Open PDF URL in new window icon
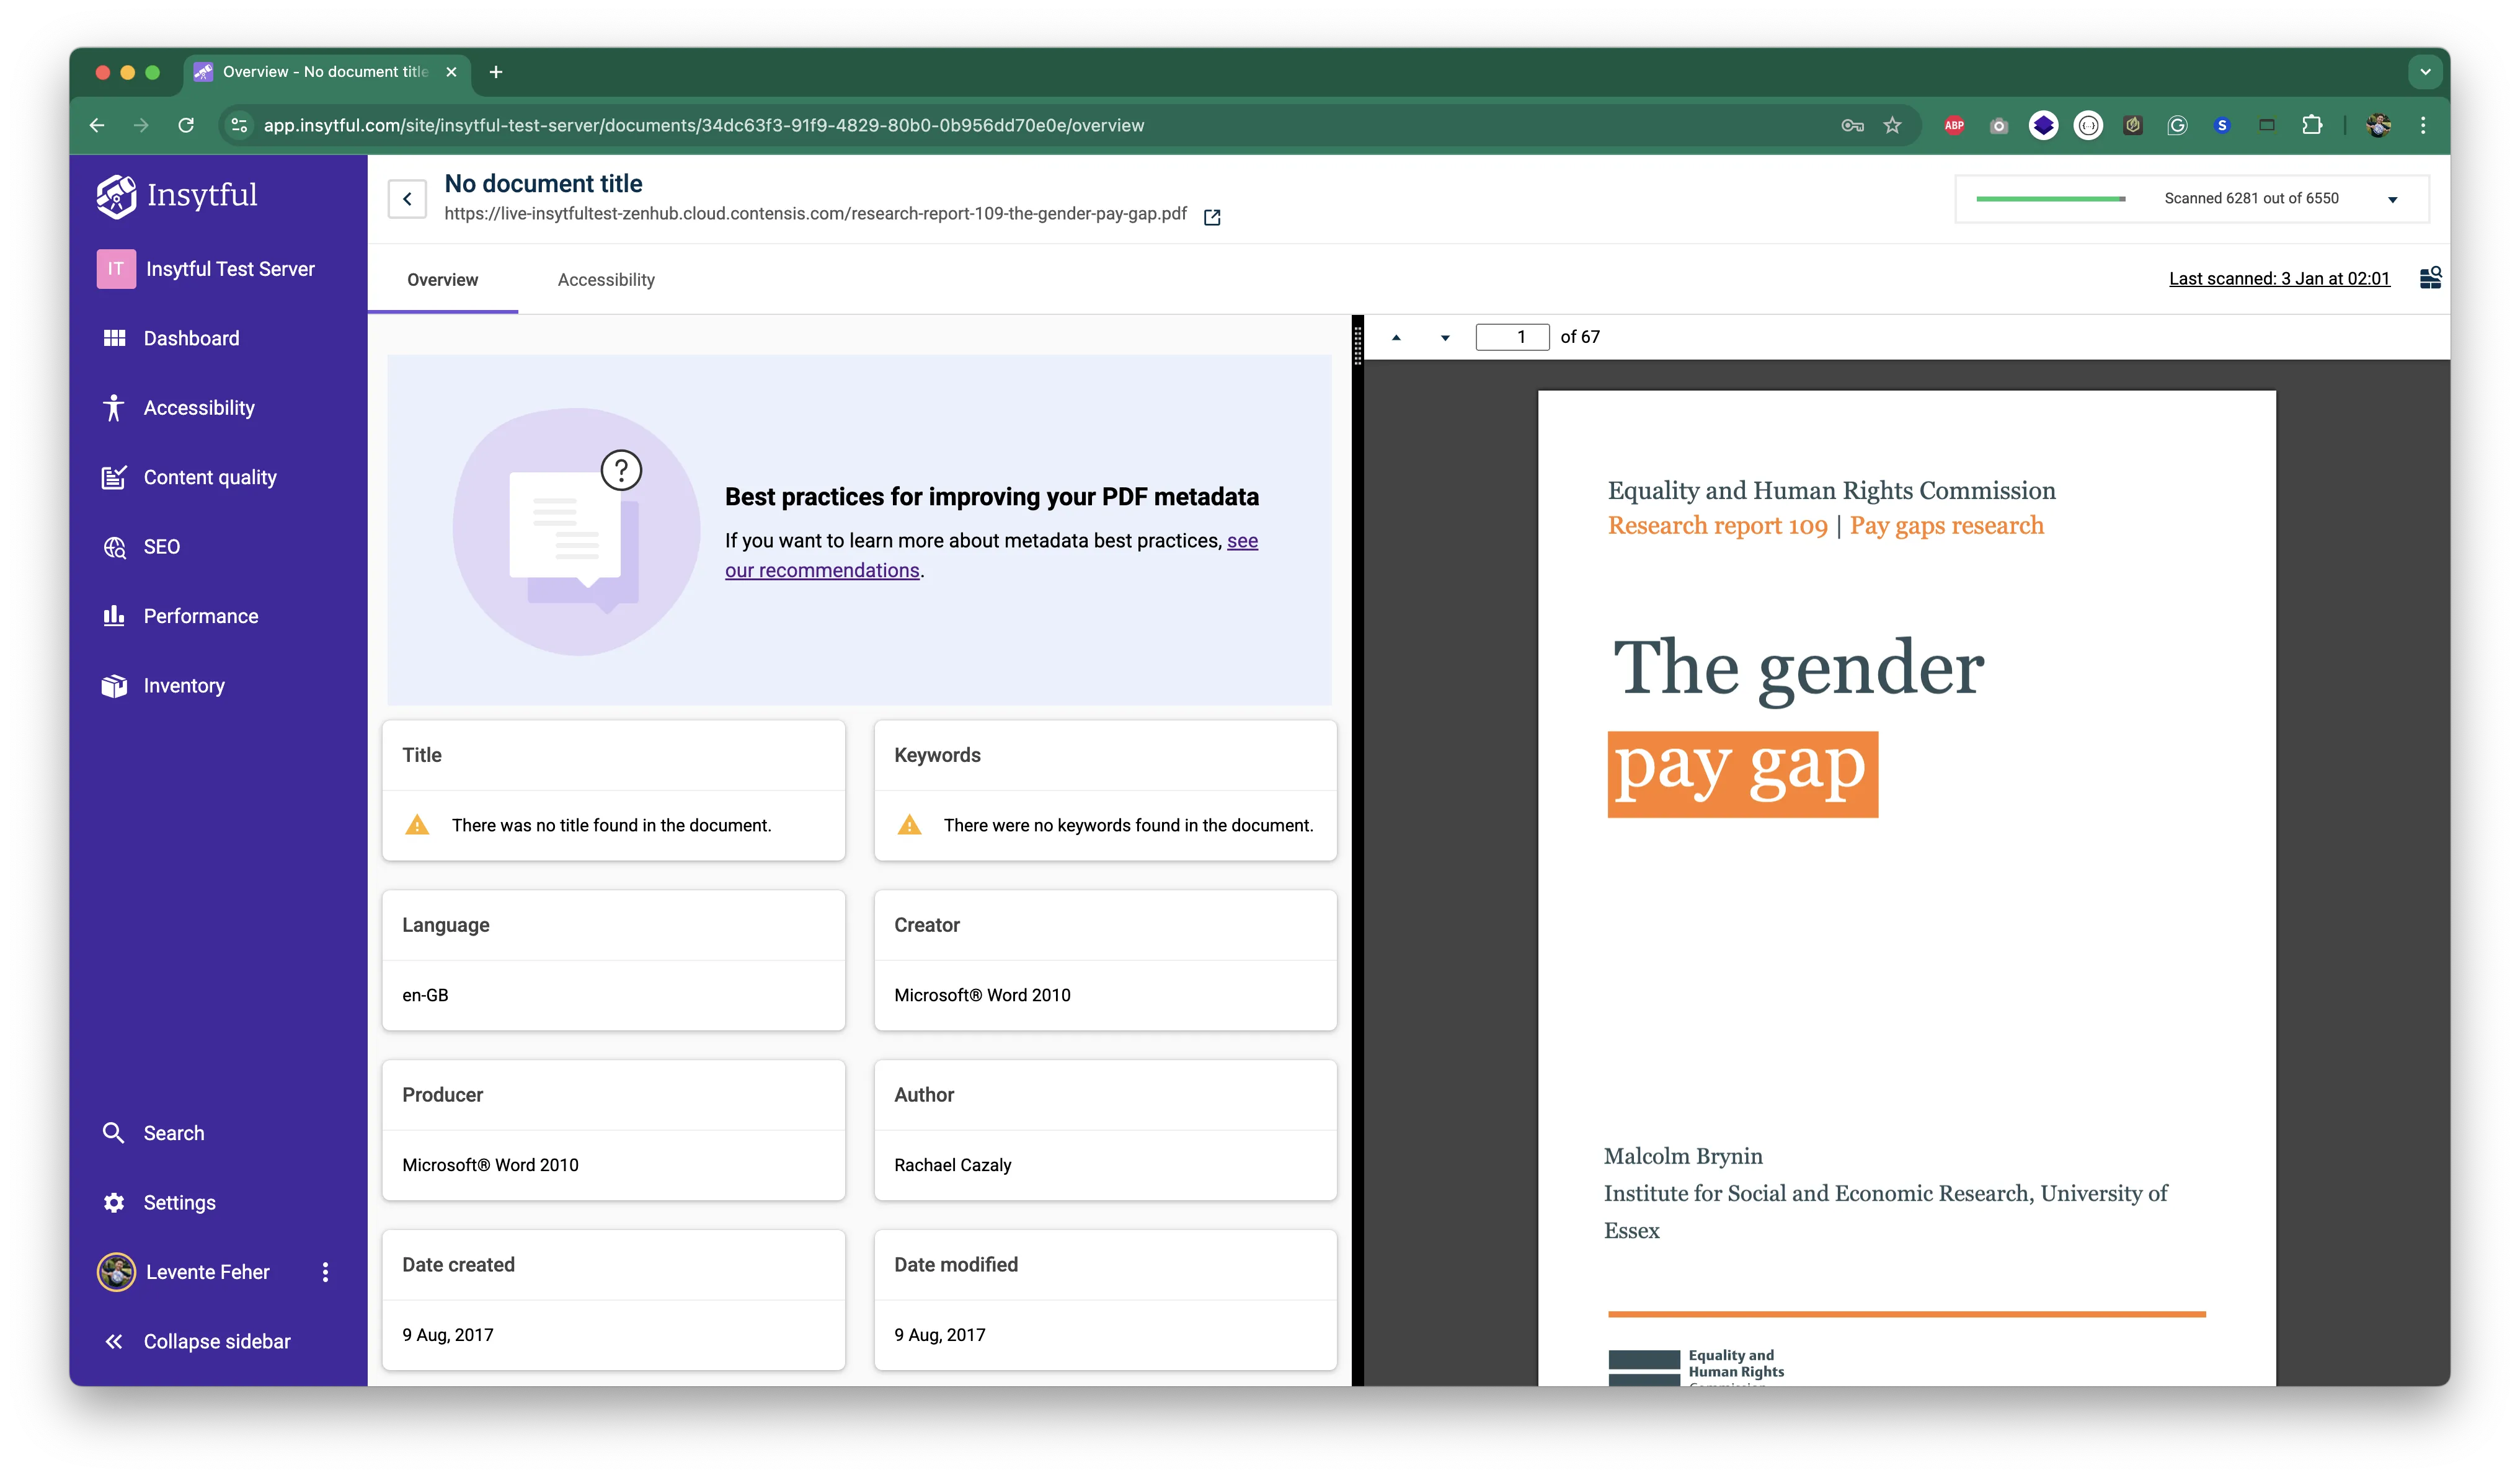The width and height of the screenshot is (2520, 1478). click(x=1212, y=217)
